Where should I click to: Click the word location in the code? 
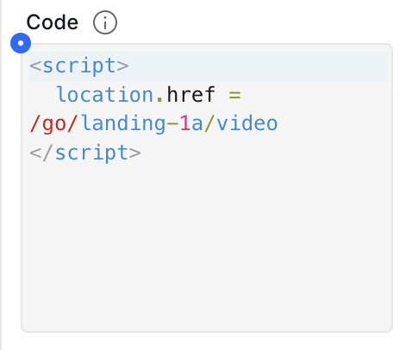pos(105,95)
